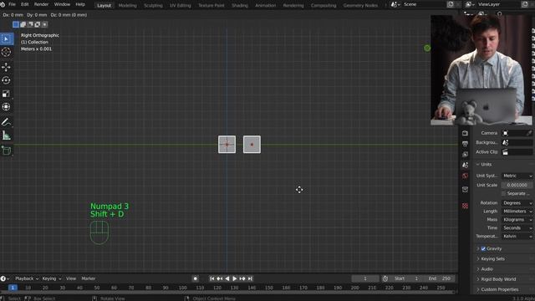Click the green Y axis gizmo dot
This screenshot has width=535, height=301.
[x=427, y=48]
